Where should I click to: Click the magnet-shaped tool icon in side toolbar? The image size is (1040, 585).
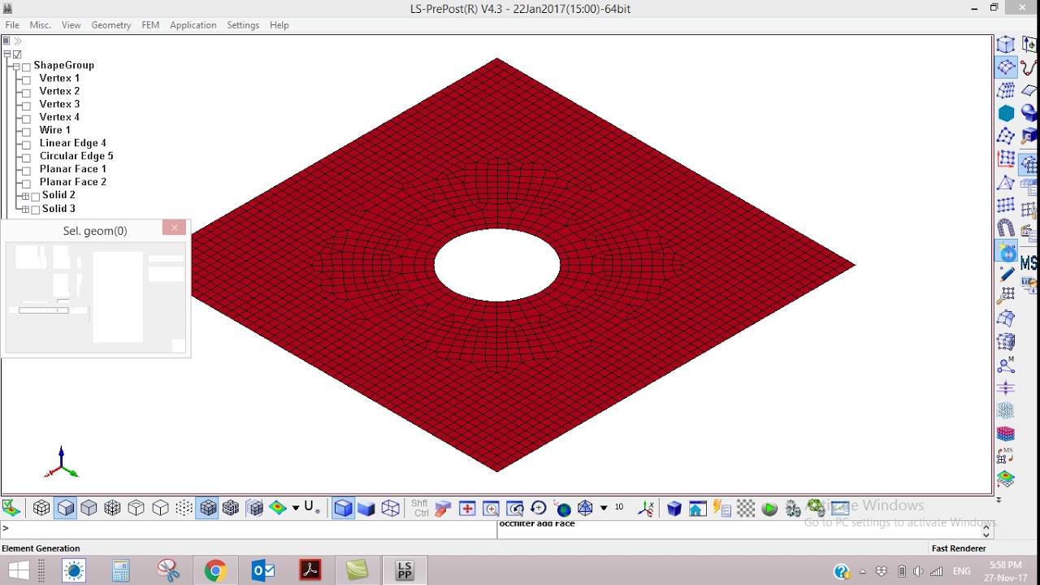point(1007,228)
